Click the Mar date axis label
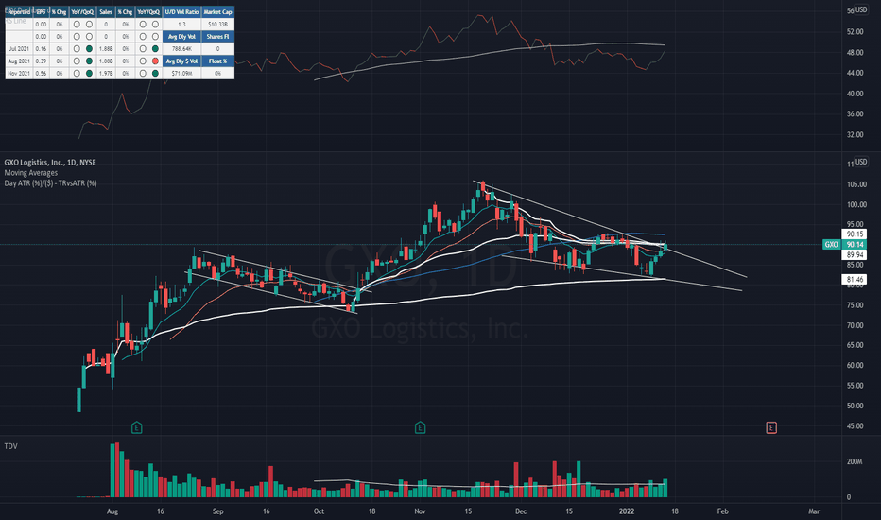The width and height of the screenshot is (881, 520). tap(814, 511)
